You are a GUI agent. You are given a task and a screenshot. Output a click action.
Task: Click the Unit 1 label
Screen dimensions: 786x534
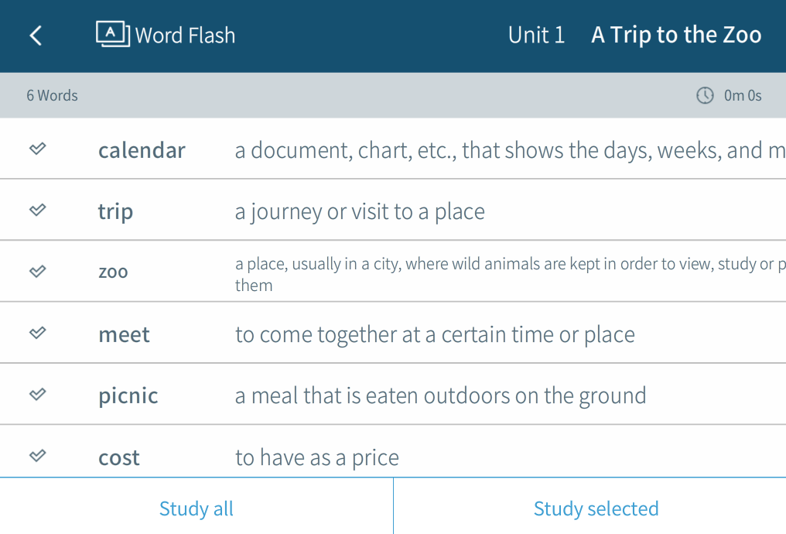pos(536,36)
